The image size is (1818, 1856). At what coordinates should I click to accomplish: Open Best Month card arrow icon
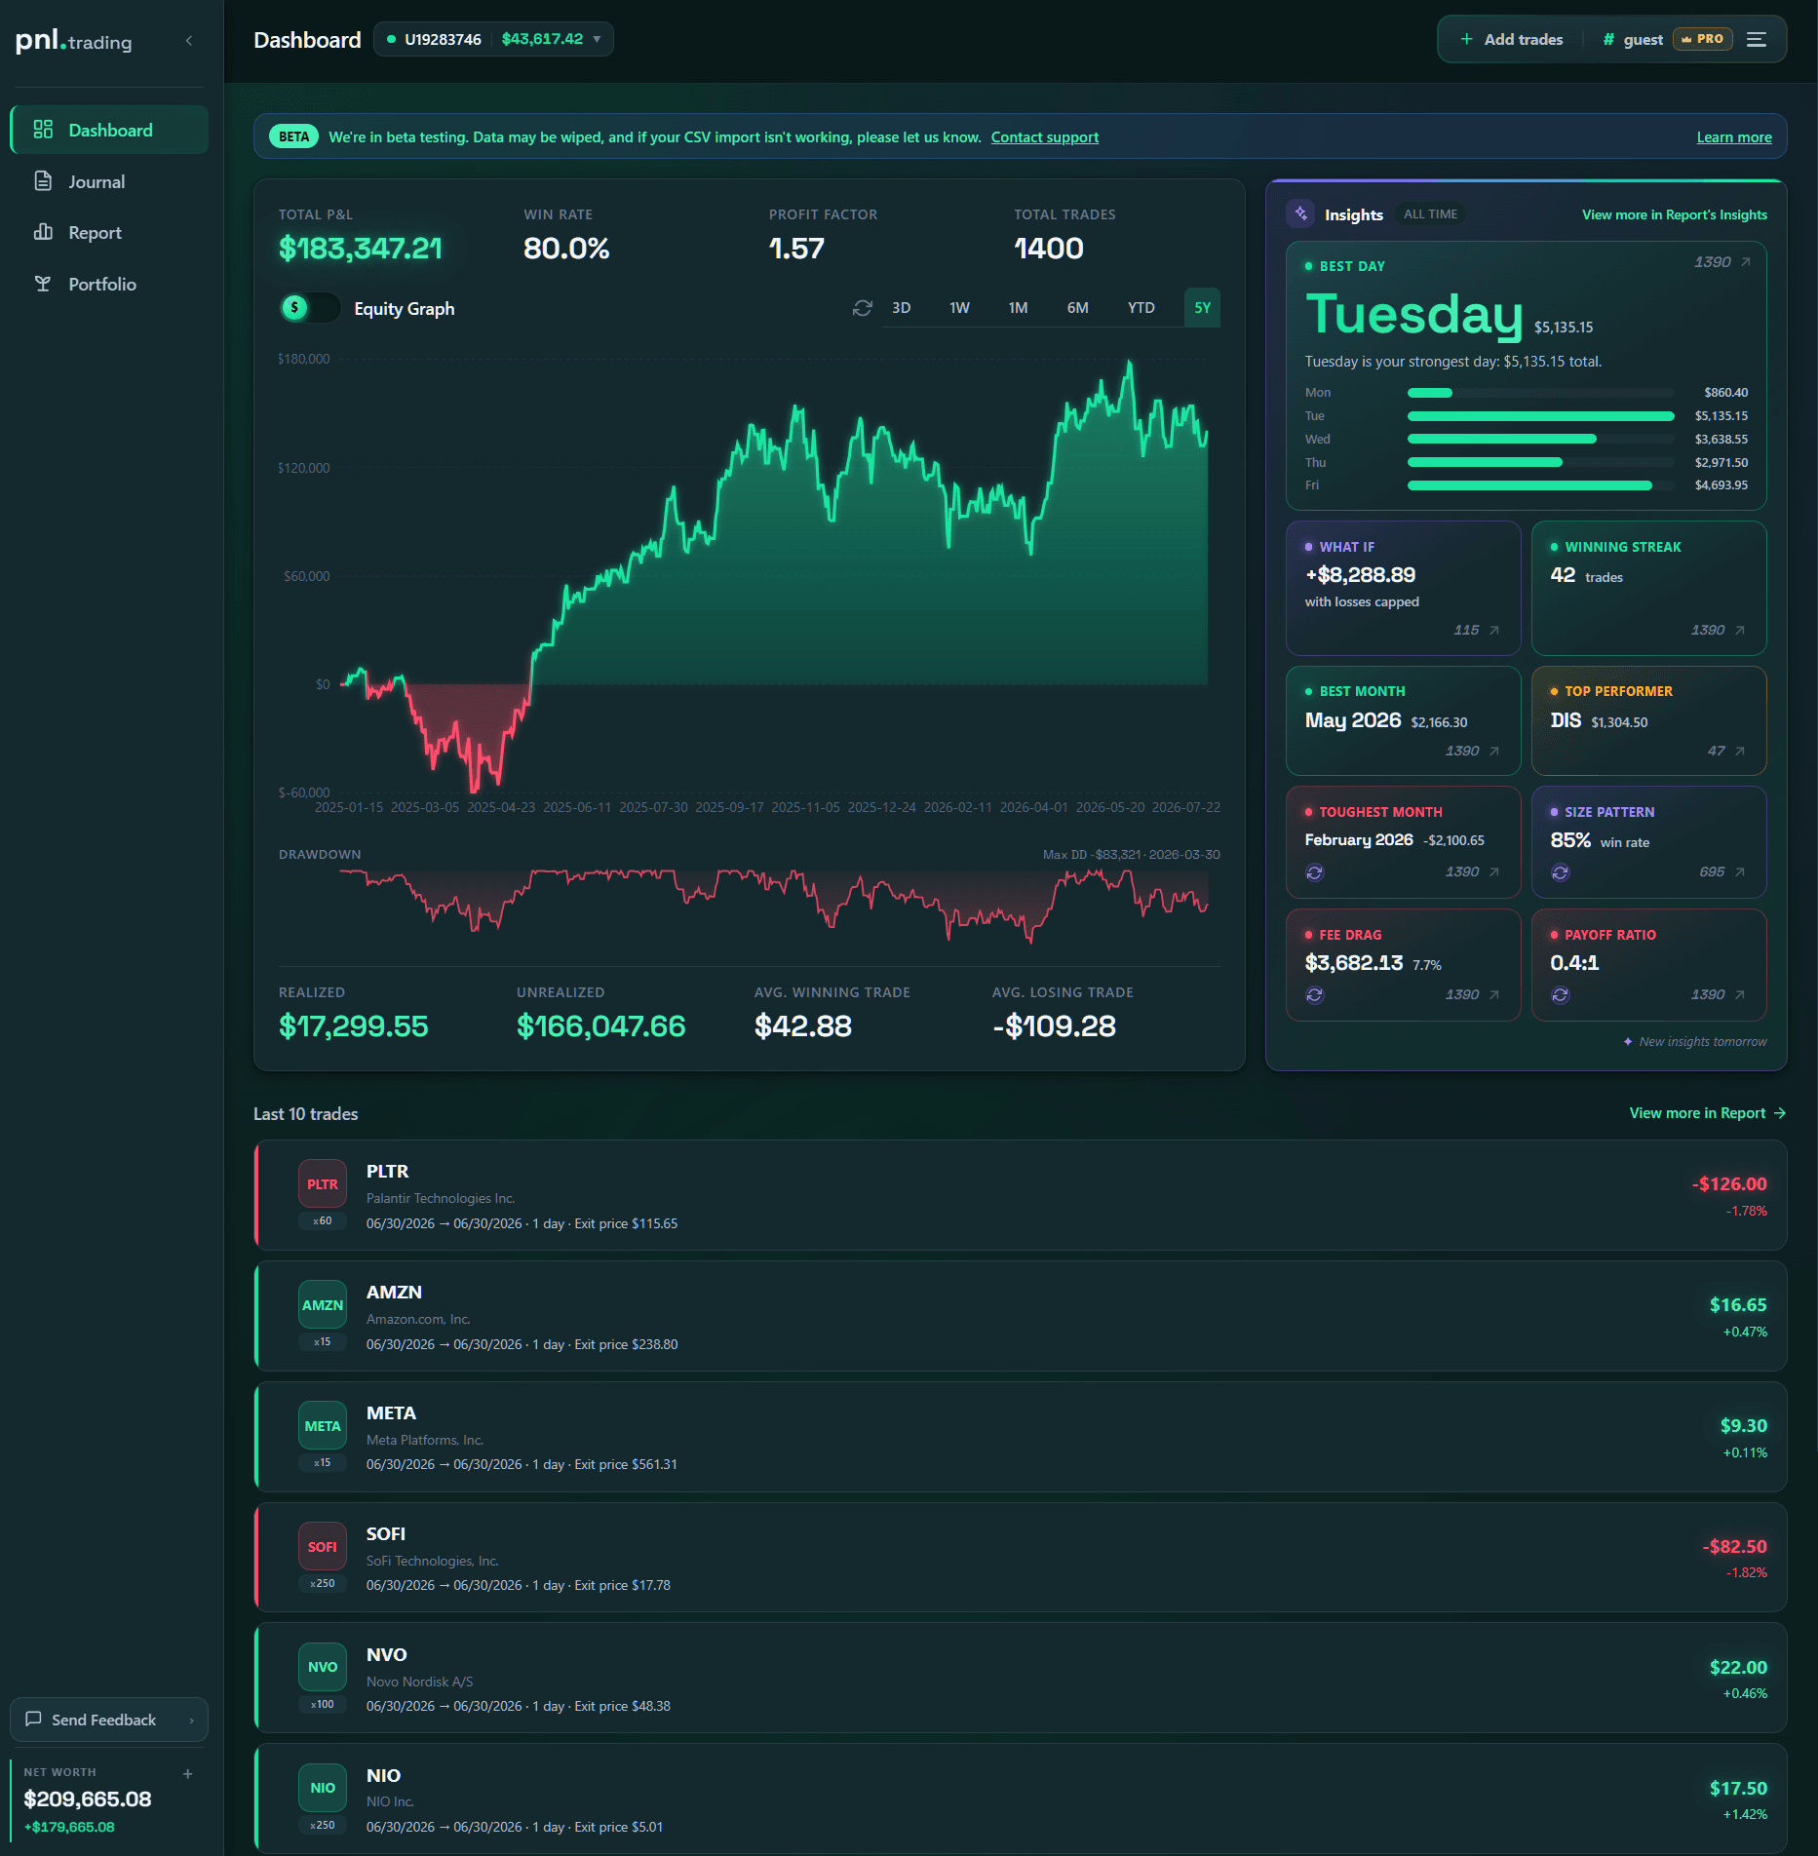click(x=1493, y=752)
